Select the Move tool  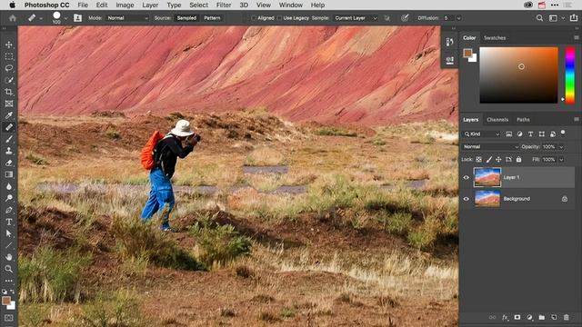click(x=9, y=45)
